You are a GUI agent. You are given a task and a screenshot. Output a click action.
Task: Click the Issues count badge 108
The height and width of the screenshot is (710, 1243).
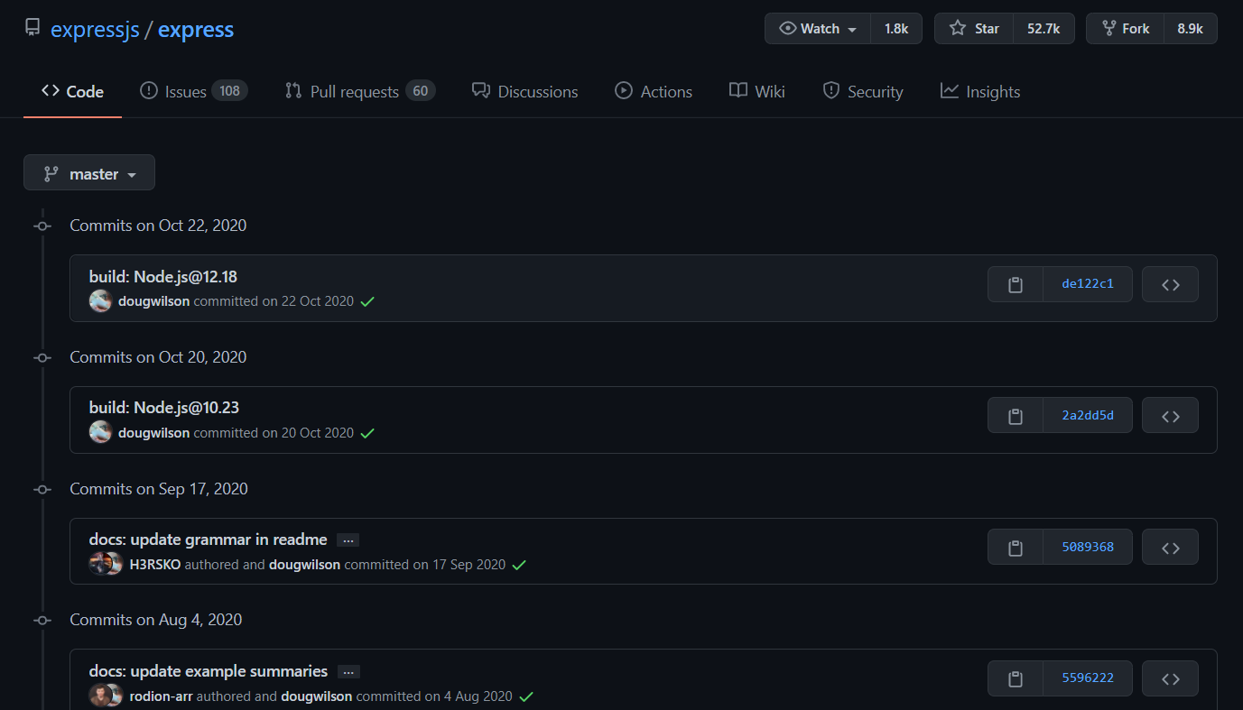[230, 90]
